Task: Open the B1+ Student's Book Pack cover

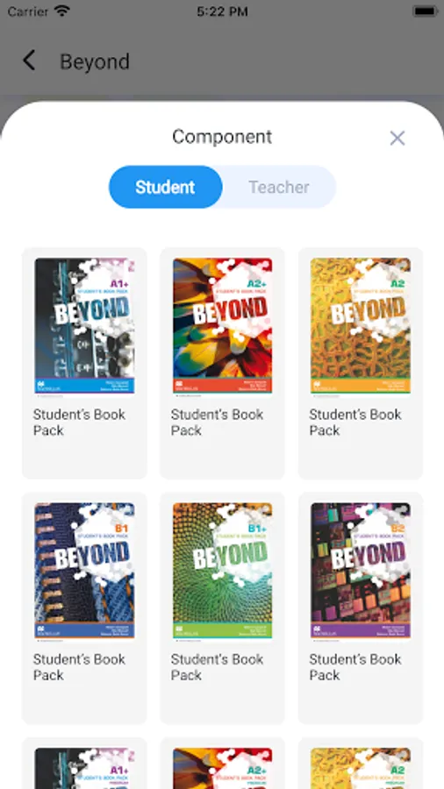Action: (x=223, y=572)
